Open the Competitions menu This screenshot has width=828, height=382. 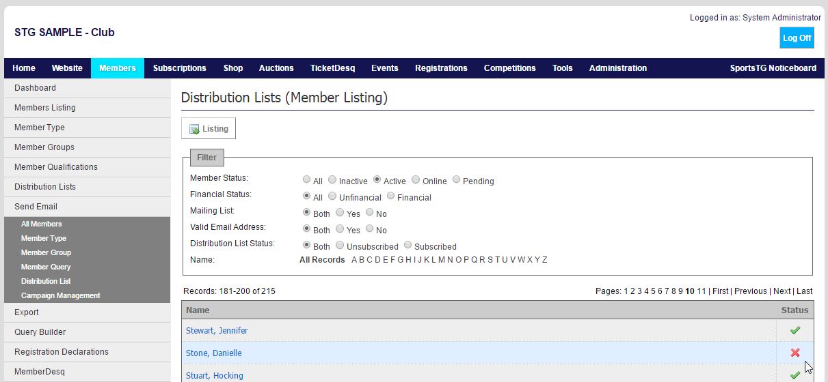point(510,68)
